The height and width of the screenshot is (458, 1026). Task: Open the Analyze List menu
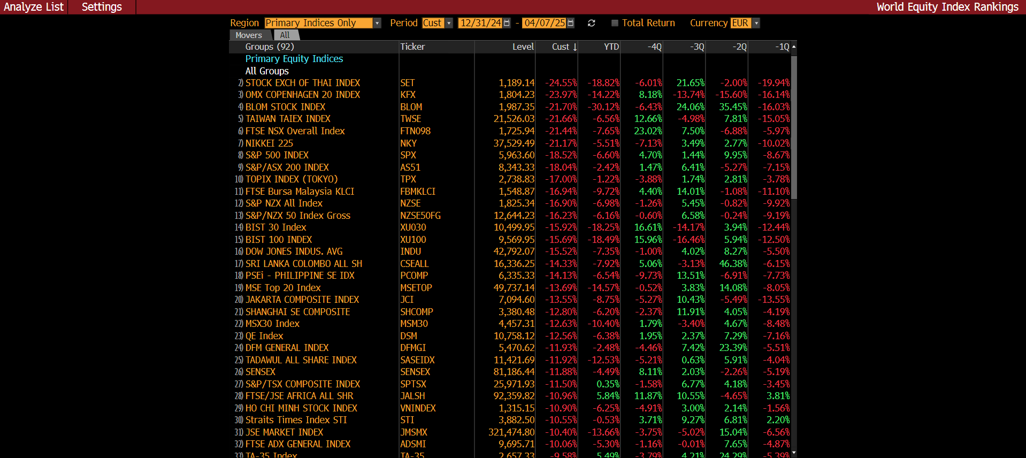click(x=34, y=7)
